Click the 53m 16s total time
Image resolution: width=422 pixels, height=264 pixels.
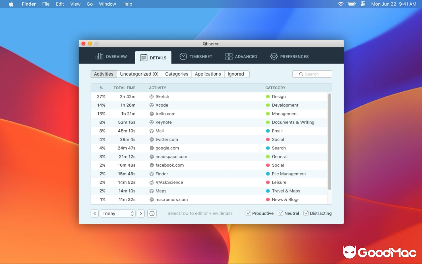tap(127, 122)
